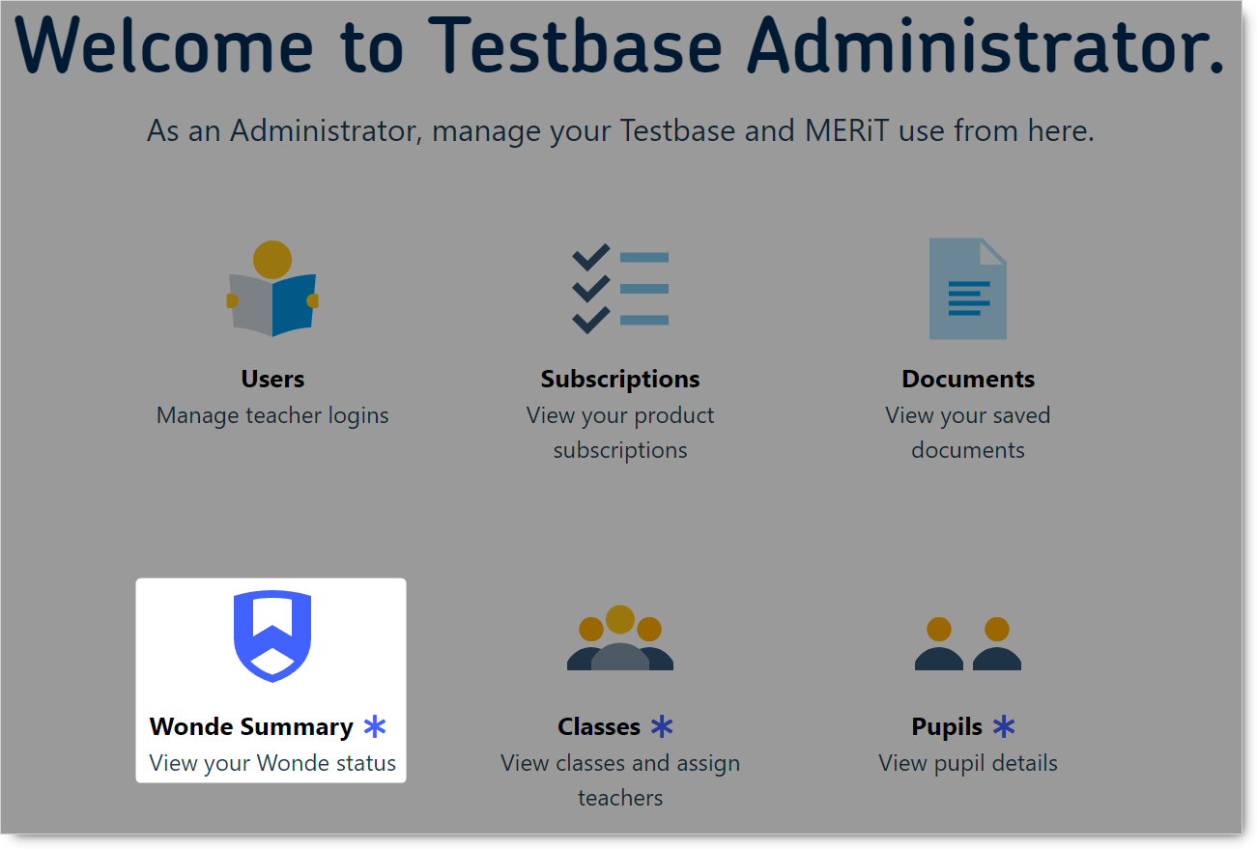Click 'View classes and assign teachers' text
Viewport: 1257px width, 849px height.
pos(620,780)
